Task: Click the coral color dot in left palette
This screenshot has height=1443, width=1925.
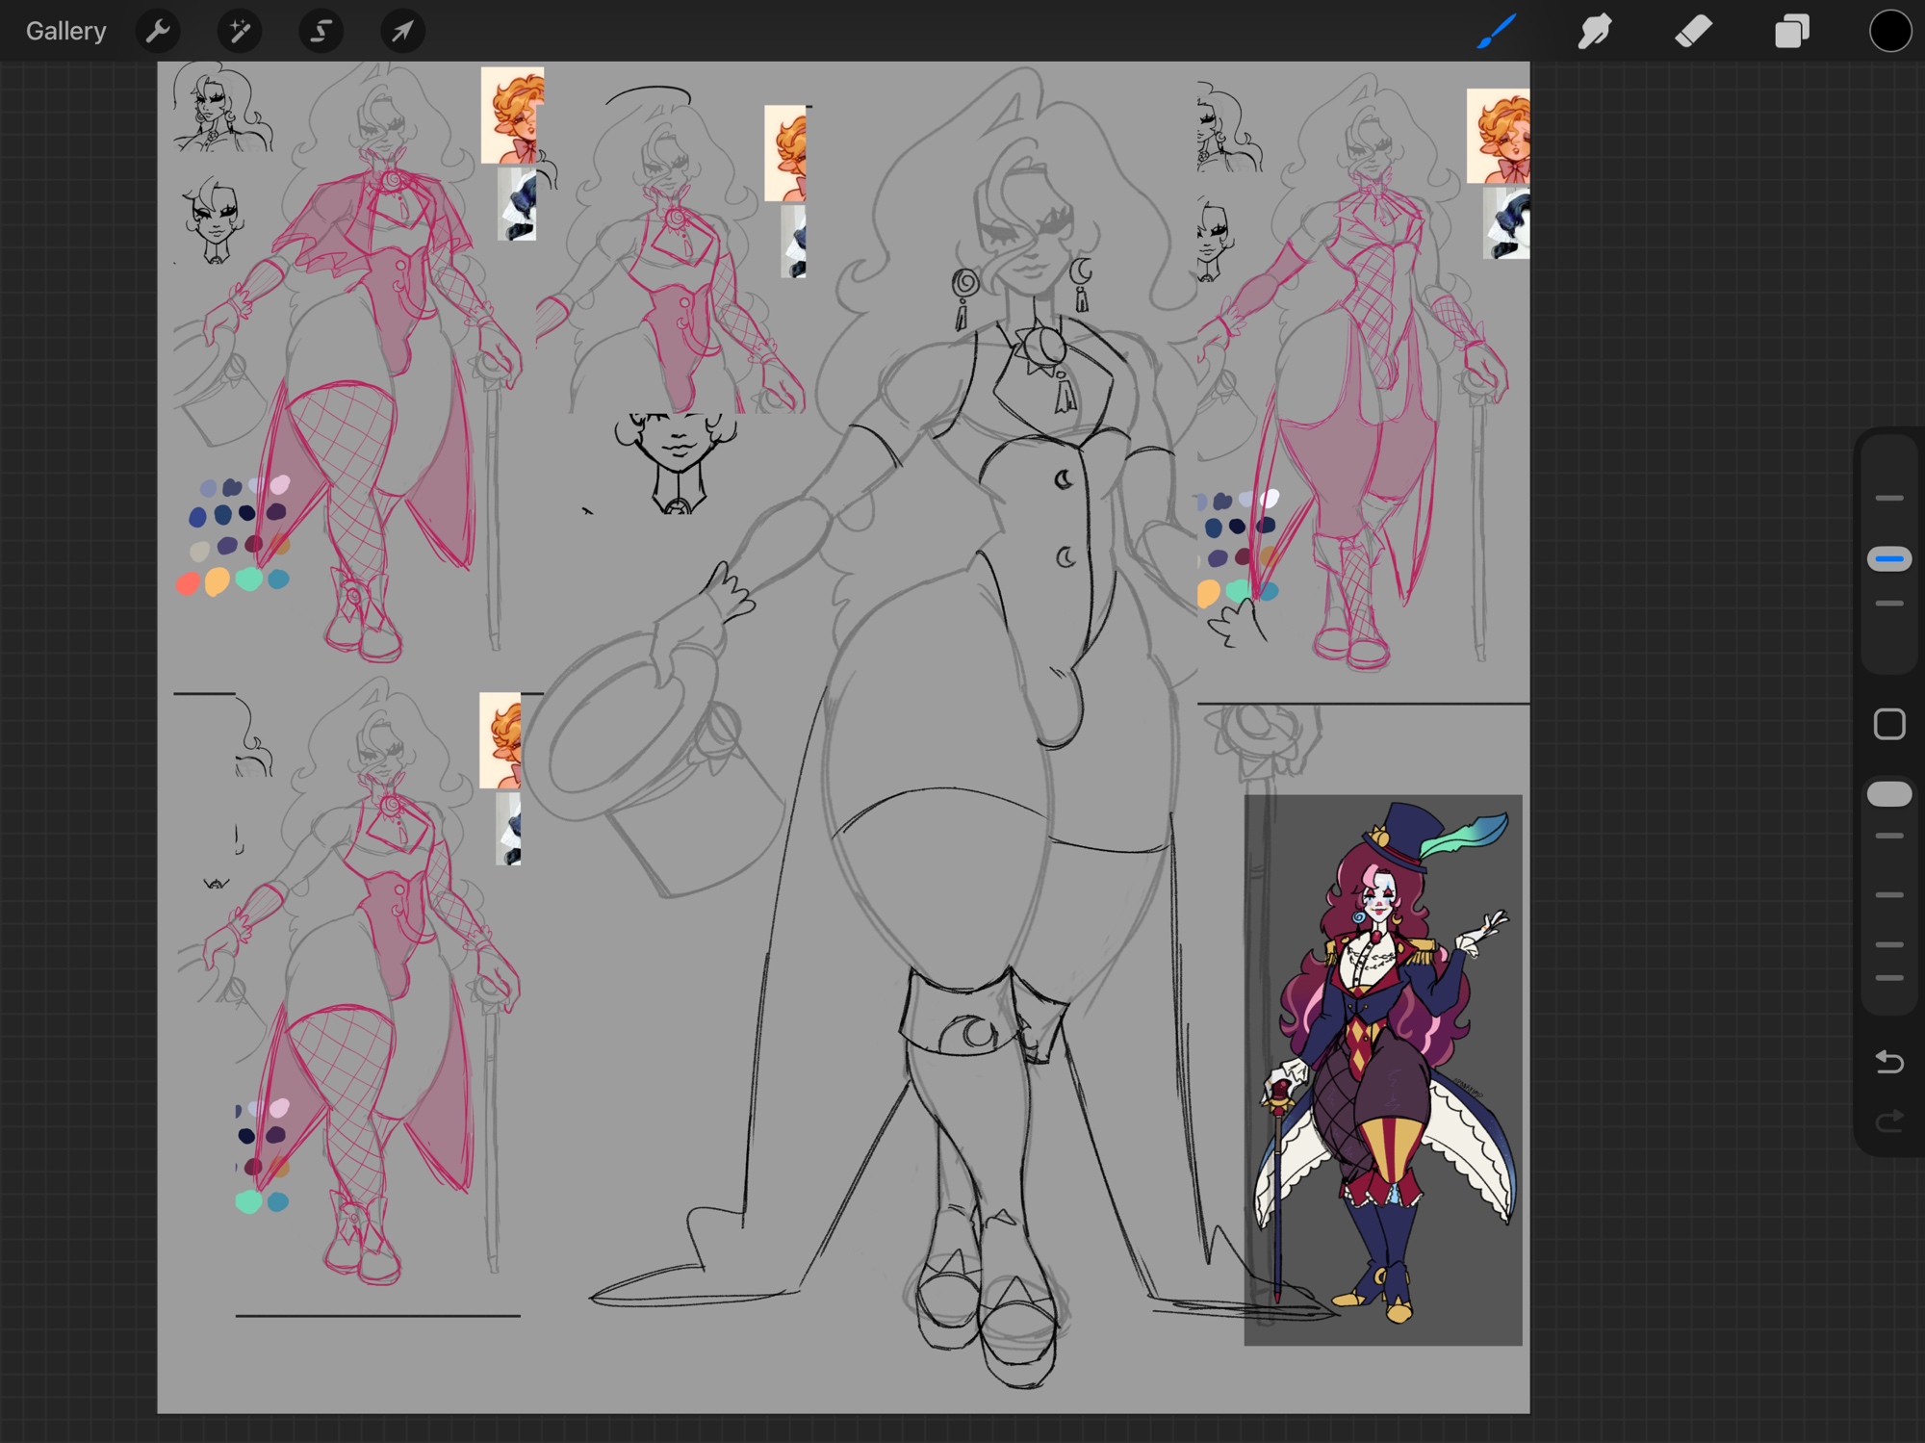Action: click(x=189, y=583)
